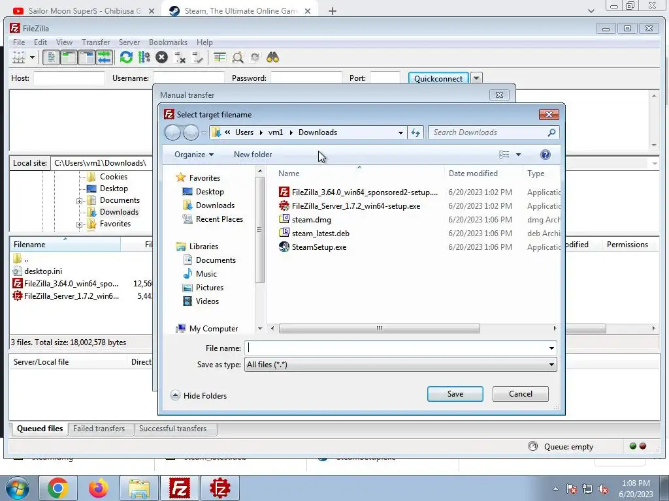Select Recent Places in navigation pane

pyautogui.click(x=219, y=219)
